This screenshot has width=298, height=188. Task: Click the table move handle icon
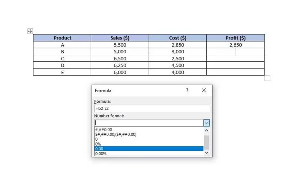point(30,31)
